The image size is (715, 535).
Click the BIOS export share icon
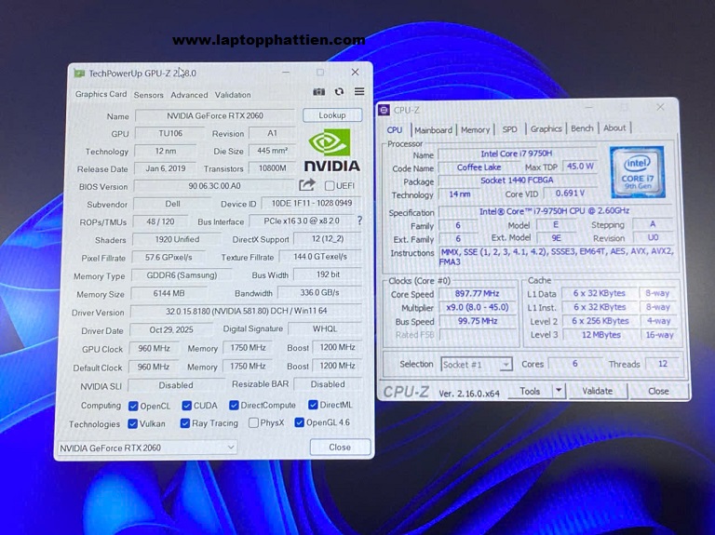307,186
